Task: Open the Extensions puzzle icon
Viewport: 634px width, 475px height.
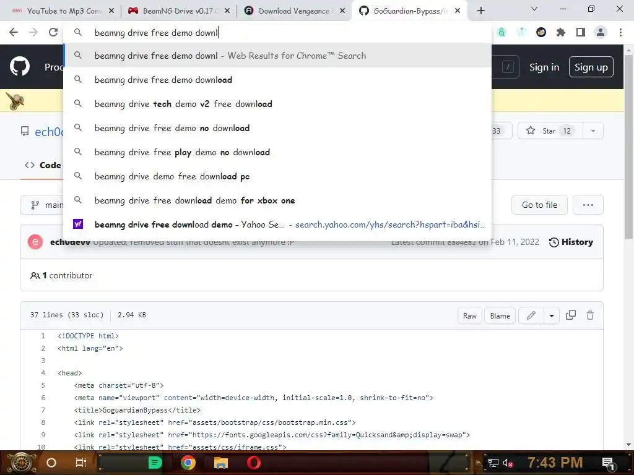Action: pyautogui.click(x=561, y=32)
